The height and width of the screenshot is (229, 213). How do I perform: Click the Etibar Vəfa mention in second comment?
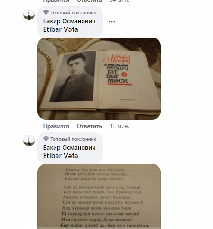(60, 156)
